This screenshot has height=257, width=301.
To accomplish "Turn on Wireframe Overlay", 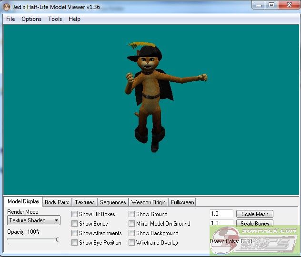I will tap(131, 243).
